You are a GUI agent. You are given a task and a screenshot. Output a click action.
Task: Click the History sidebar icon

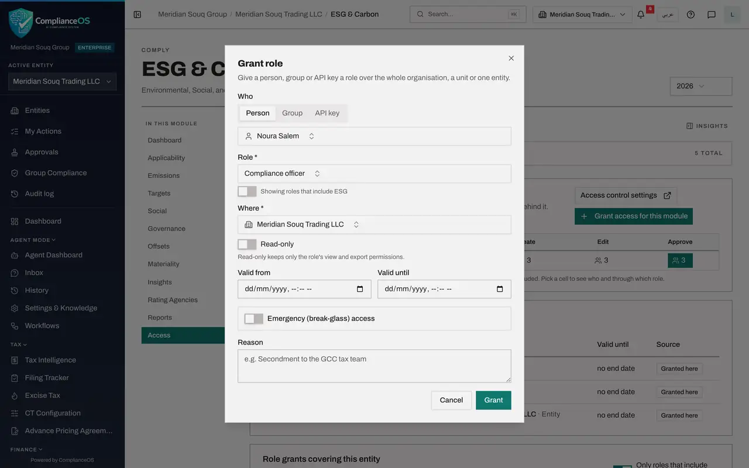click(15, 290)
